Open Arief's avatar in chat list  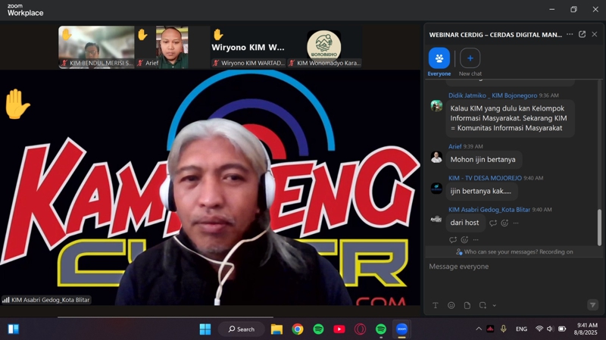[437, 157]
